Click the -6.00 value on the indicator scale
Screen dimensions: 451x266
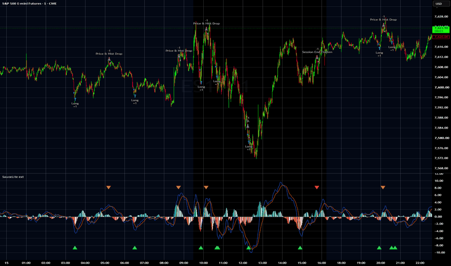click(x=438, y=238)
